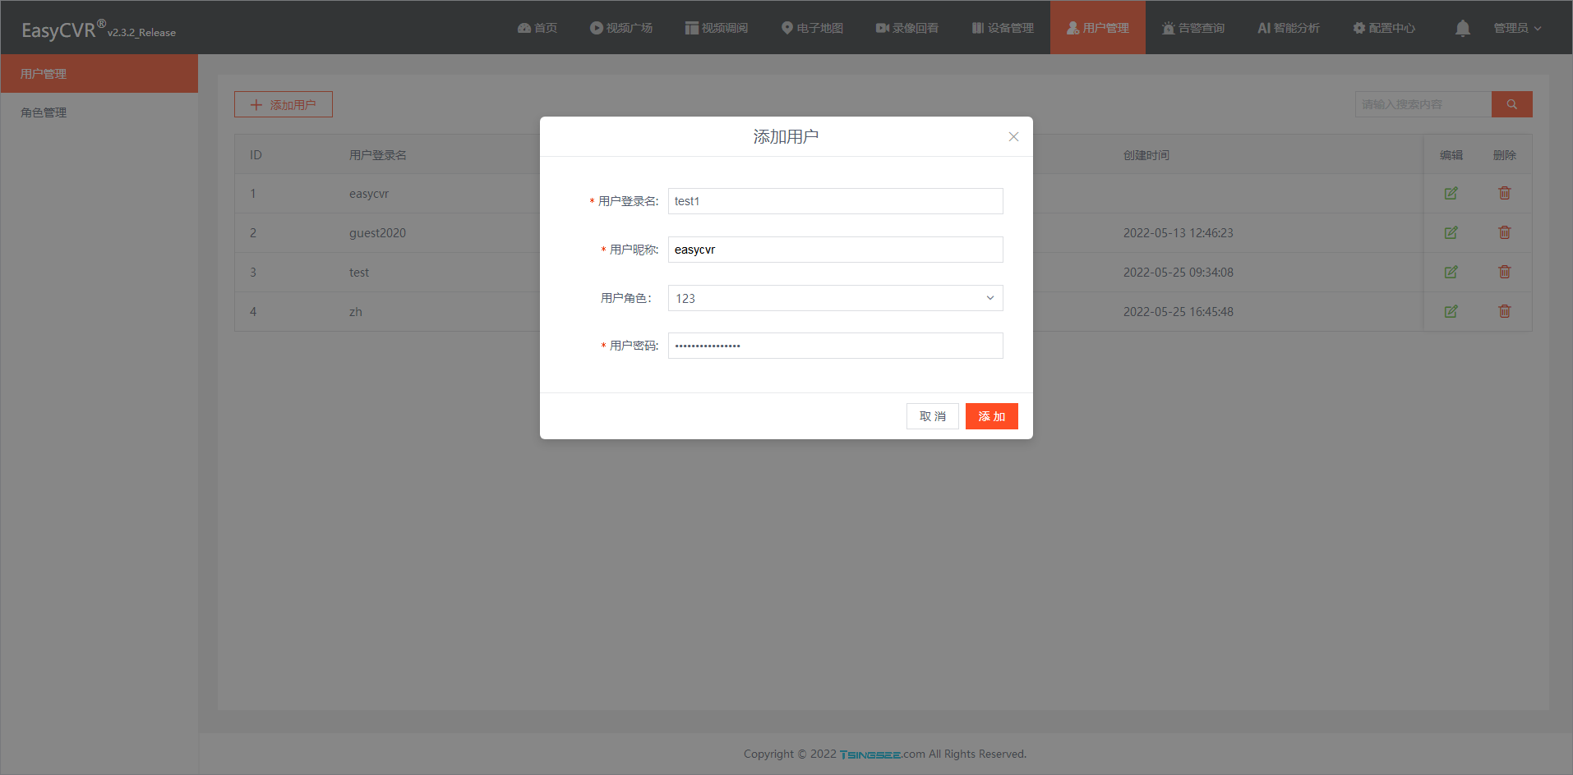This screenshot has height=775, width=1573.
Task: Click the 用户登录名 field containing test1
Action: pos(835,201)
